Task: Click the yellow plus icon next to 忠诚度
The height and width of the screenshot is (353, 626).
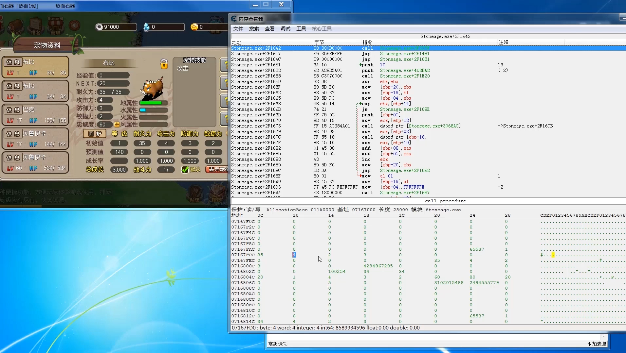Action: click(x=117, y=125)
